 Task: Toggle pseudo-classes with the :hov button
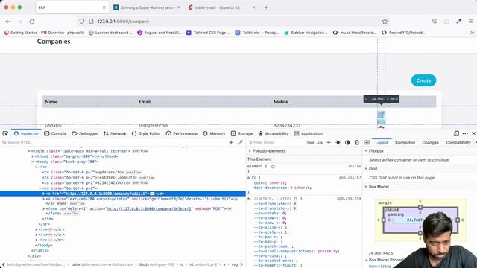pyautogui.click(x=310, y=142)
